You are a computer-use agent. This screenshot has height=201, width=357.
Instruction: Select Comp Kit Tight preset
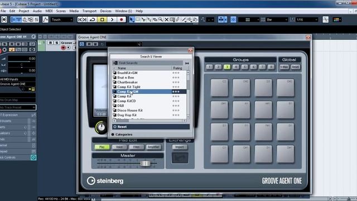click(149, 87)
